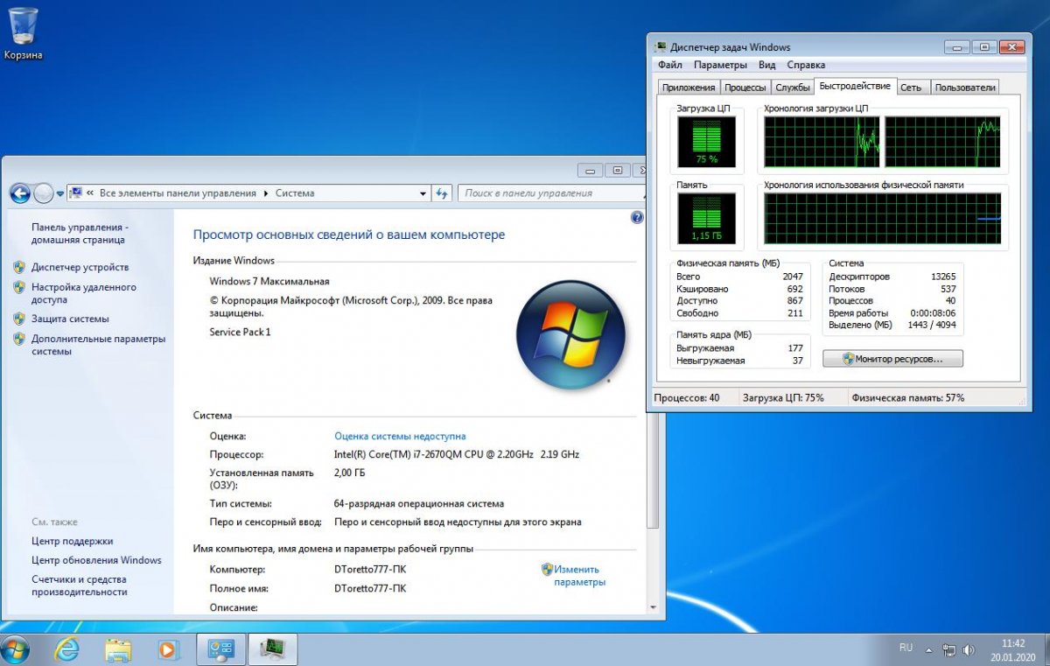
Task: Click the volume speaker tray icon
Action: pyautogui.click(x=969, y=650)
